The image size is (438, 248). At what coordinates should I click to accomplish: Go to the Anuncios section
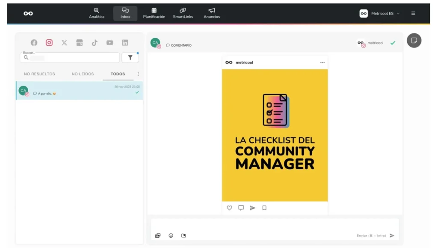coord(211,13)
